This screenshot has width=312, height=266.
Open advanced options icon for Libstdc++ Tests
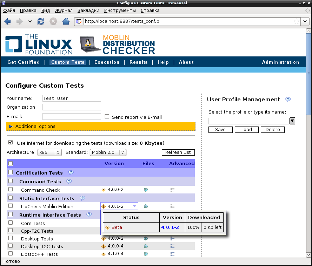[x=173, y=254]
